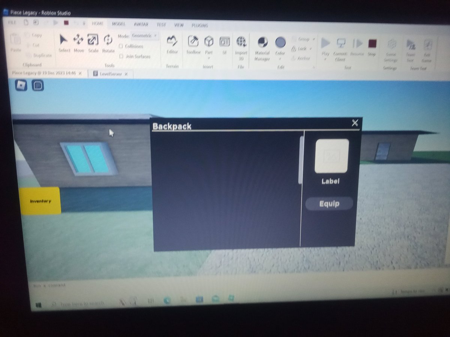Close the Piece Legacy document tab

click(80, 73)
